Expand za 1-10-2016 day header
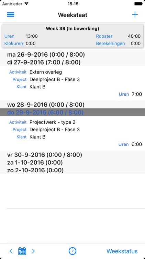145x259 pixels. (x=72, y=163)
